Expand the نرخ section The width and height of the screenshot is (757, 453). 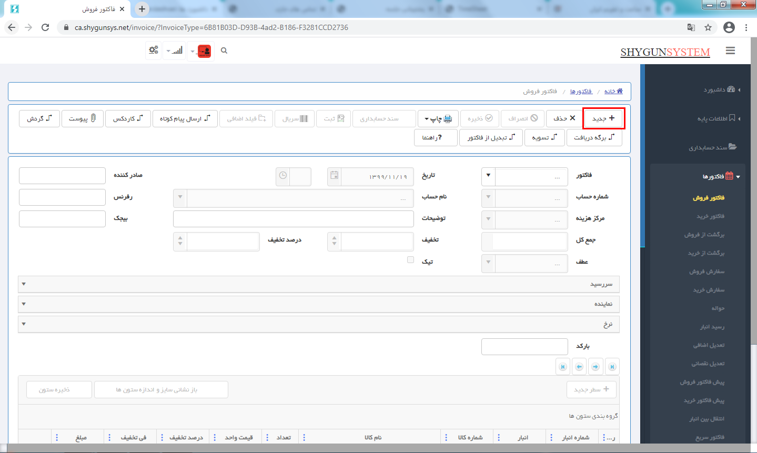pyautogui.click(x=23, y=324)
